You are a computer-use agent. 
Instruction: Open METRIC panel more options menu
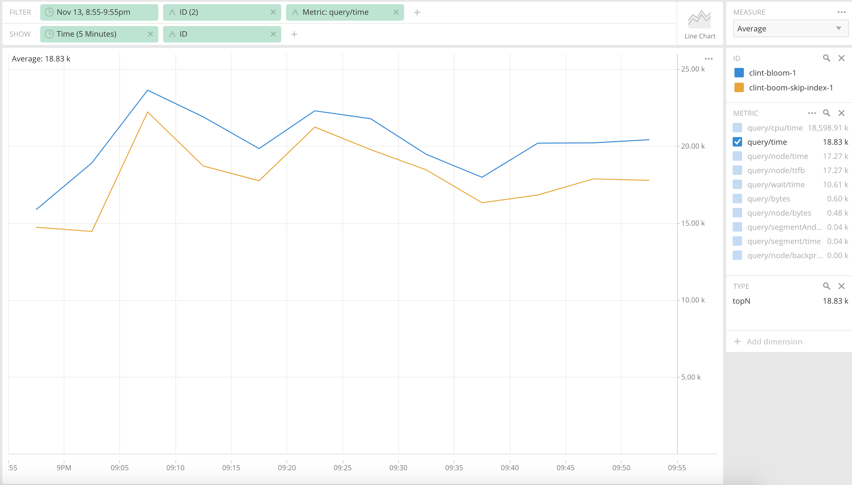pos(812,113)
